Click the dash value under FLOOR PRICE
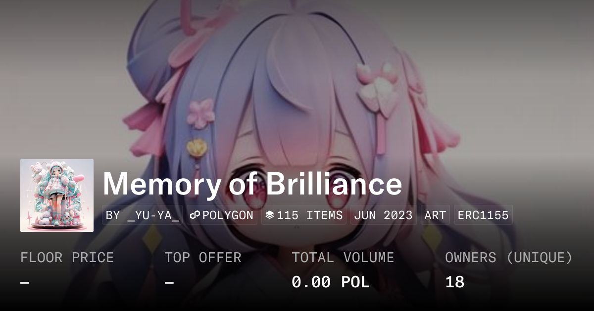Image resolution: width=594 pixels, height=311 pixels. coord(25,282)
